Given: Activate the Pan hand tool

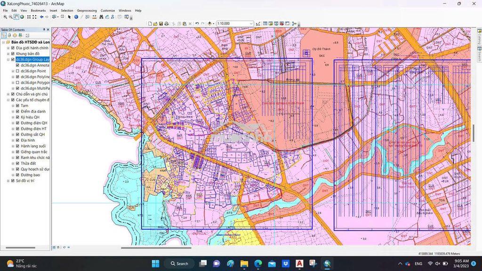Looking at the screenshot, I should [x=16, y=17].
